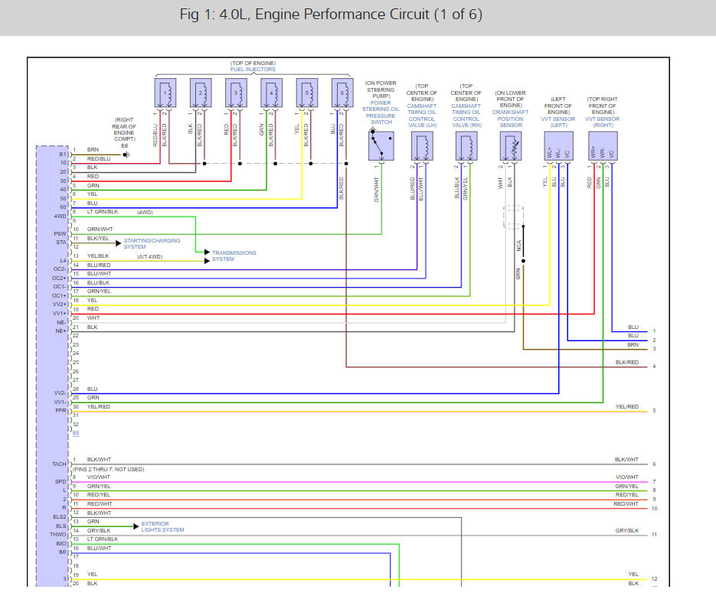Click the '(A/T 4WD)' note

tap(150, 257)
